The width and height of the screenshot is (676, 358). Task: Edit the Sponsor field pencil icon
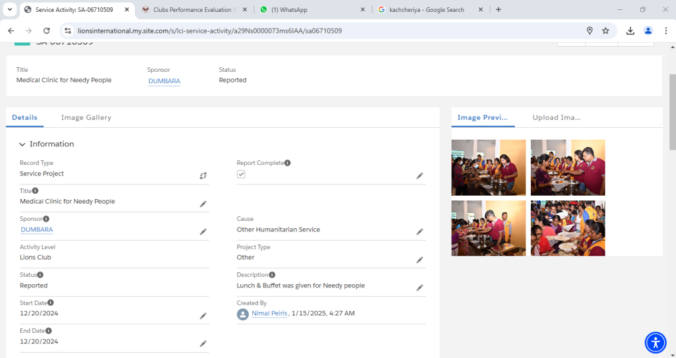point(203,232)
